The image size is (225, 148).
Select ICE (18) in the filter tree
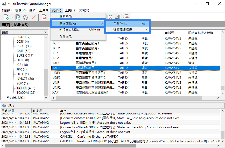tap(22, 65)
